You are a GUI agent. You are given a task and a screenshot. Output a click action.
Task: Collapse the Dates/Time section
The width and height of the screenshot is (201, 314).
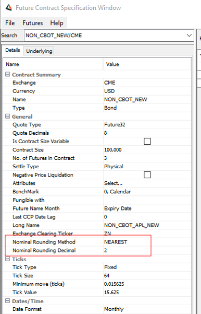point(8,301)
